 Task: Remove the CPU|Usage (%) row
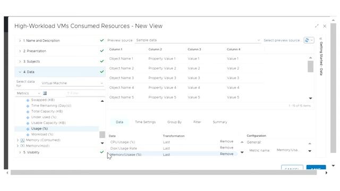click(227, 142)
